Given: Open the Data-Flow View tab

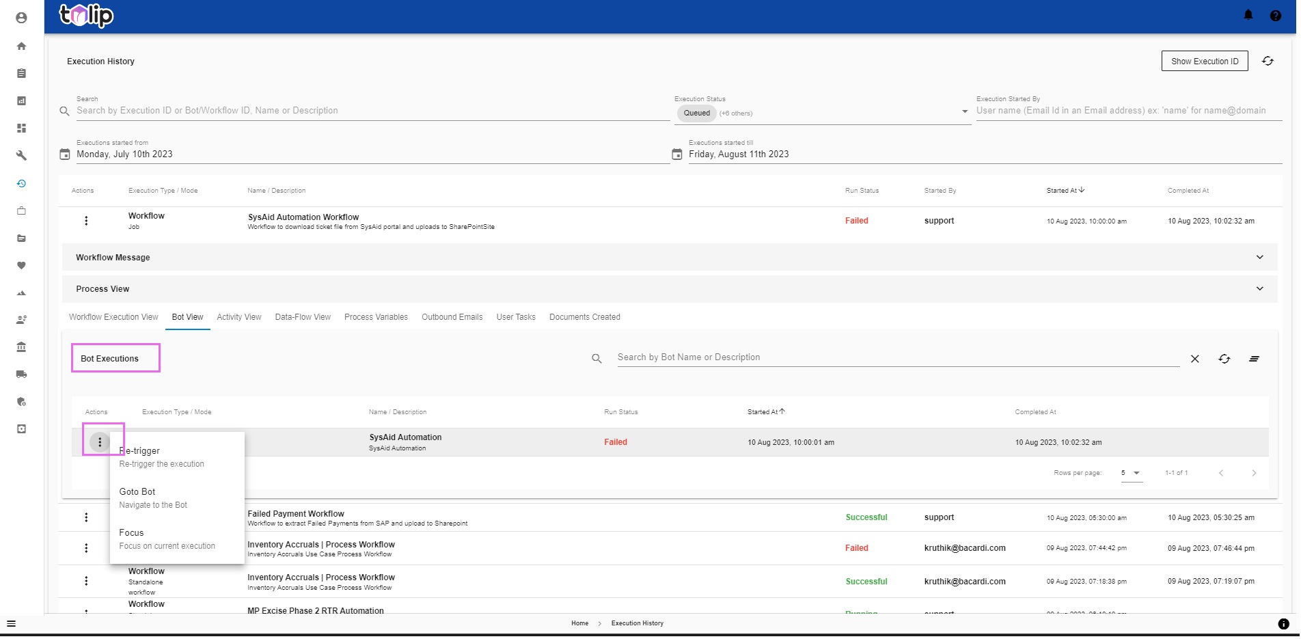Looking at the screenshot, I should click(x=303, y=317).
